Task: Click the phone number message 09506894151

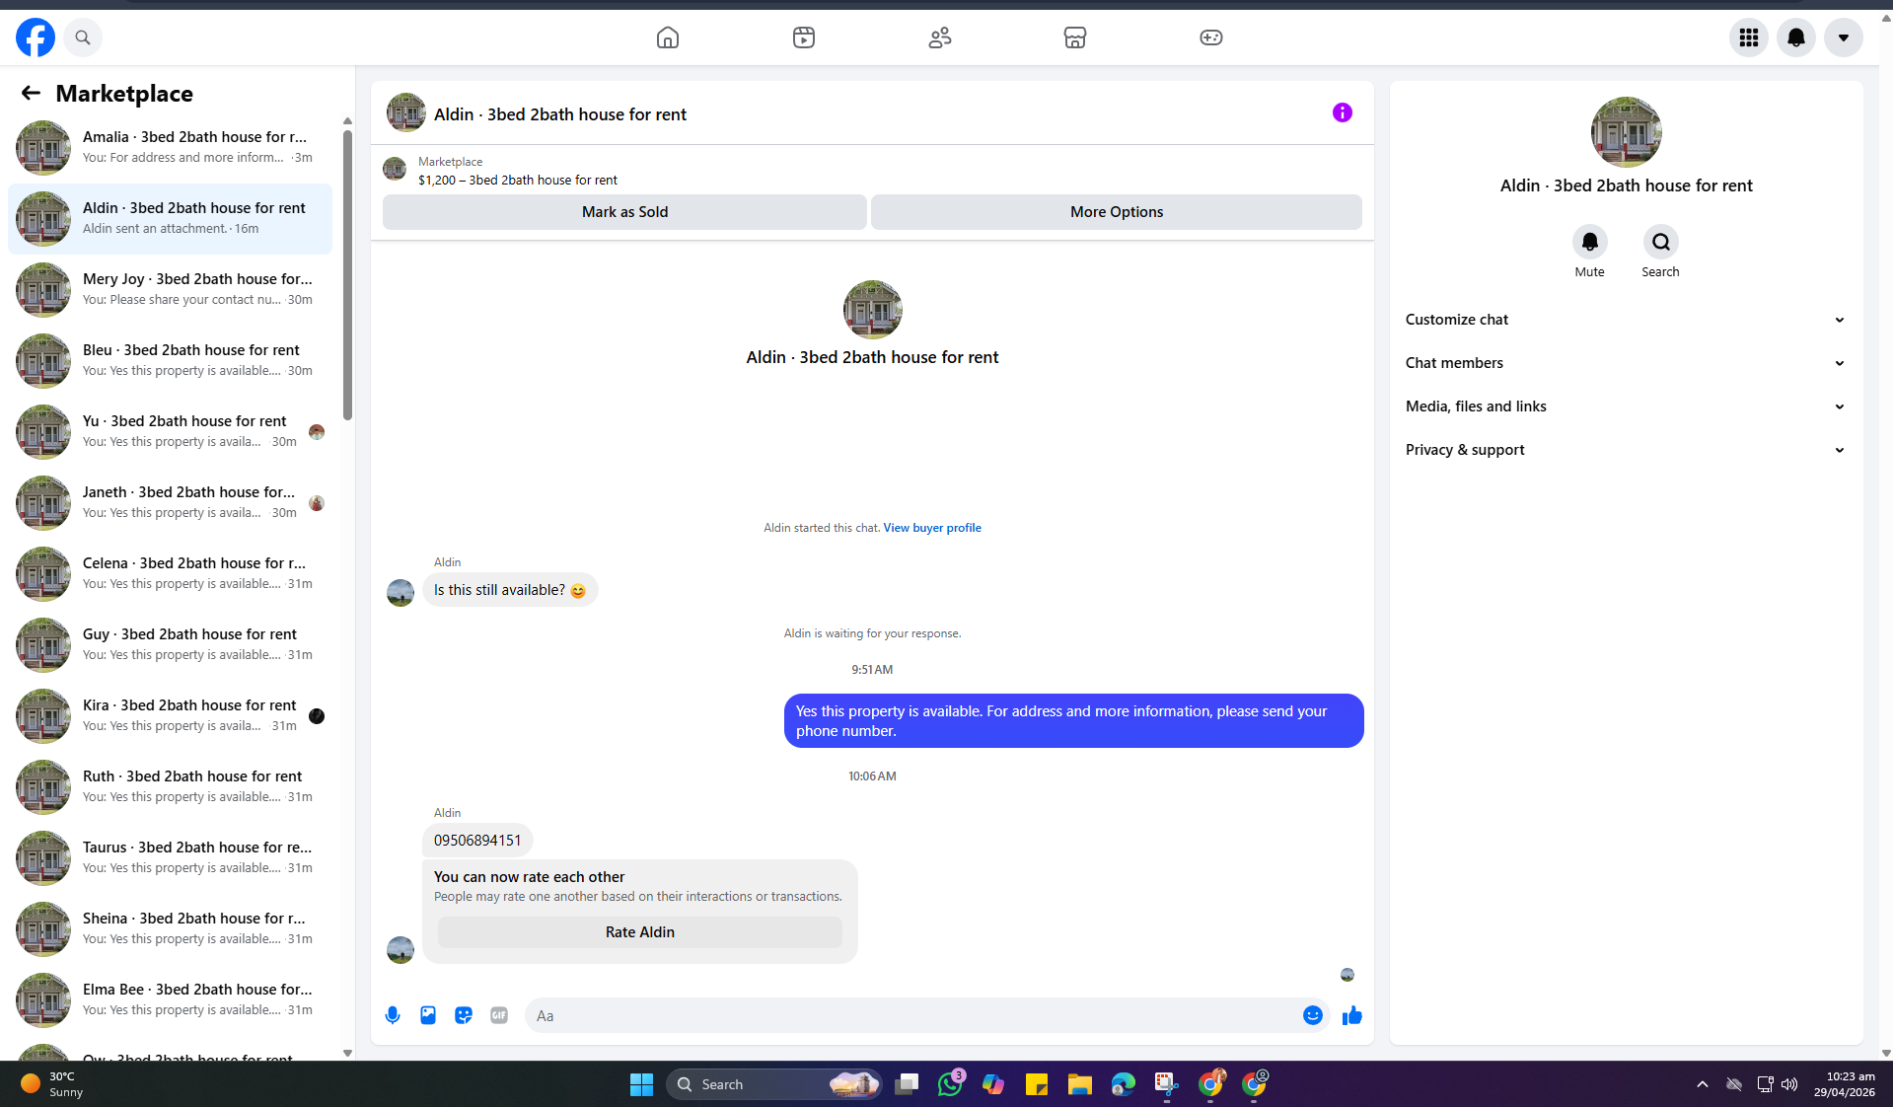Action: coord(477,841)
